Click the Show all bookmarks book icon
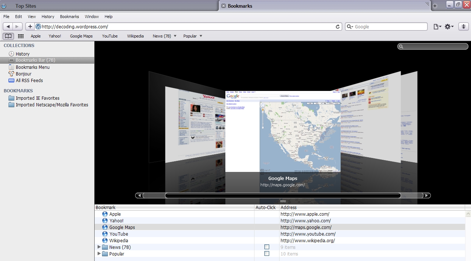Screen dimensions: 471x261 (x=8, y=36)
